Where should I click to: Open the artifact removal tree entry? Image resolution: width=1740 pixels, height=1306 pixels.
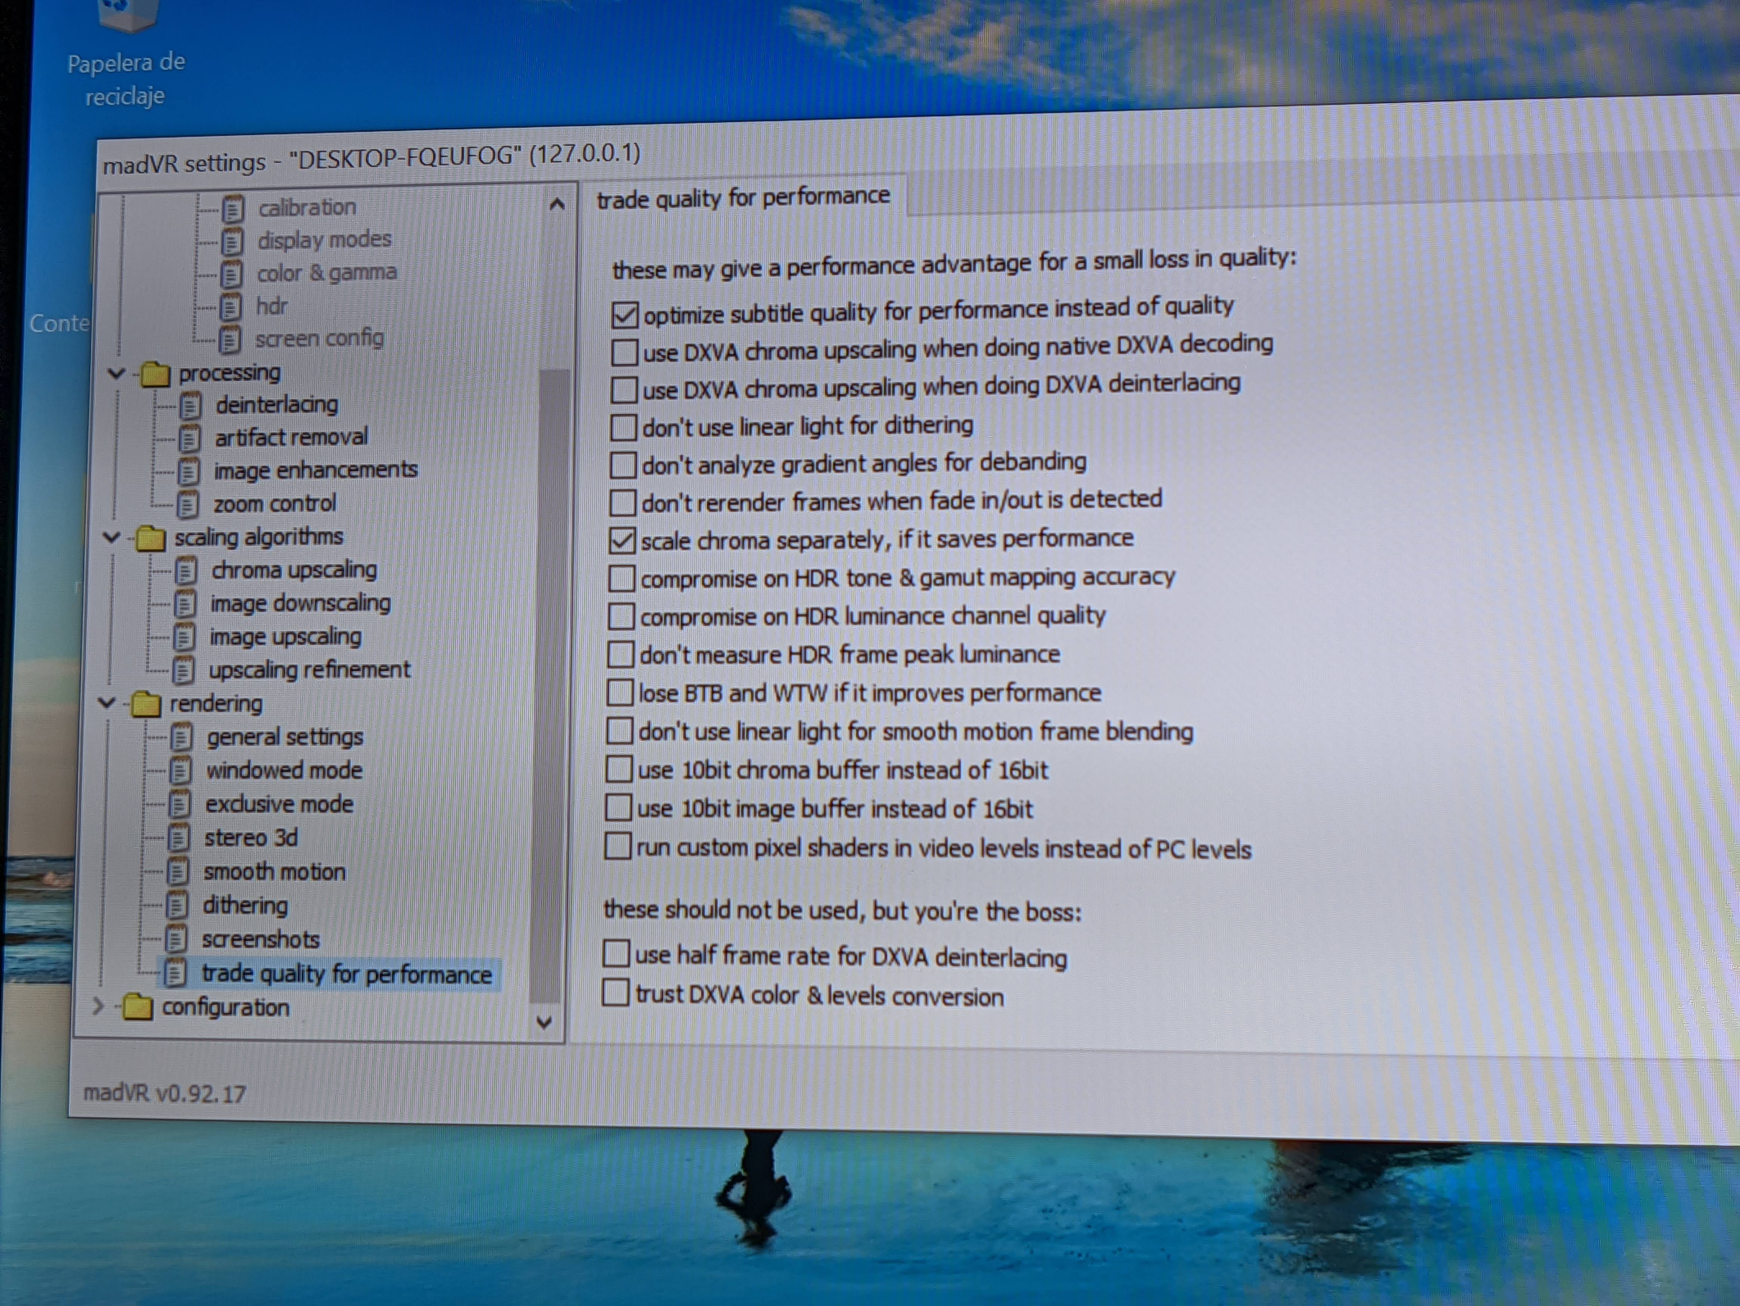[x=292, y=438]
